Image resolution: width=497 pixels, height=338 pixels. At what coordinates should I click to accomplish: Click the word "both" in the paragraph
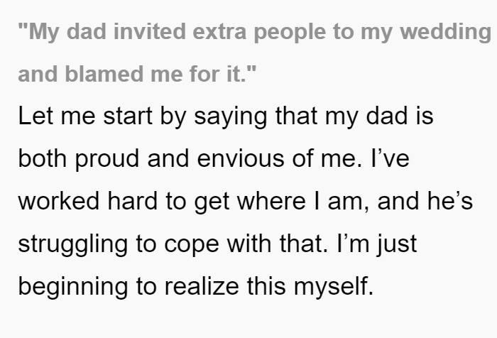[x=43, y=158]
